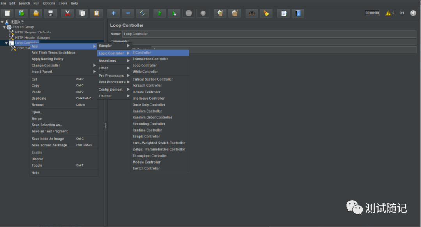421x227 pixels.
Task: Click the Name input field
Action: [269, 34]
